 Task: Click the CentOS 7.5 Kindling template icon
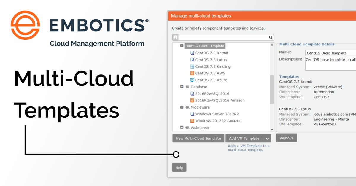click(x=192, y=66)
